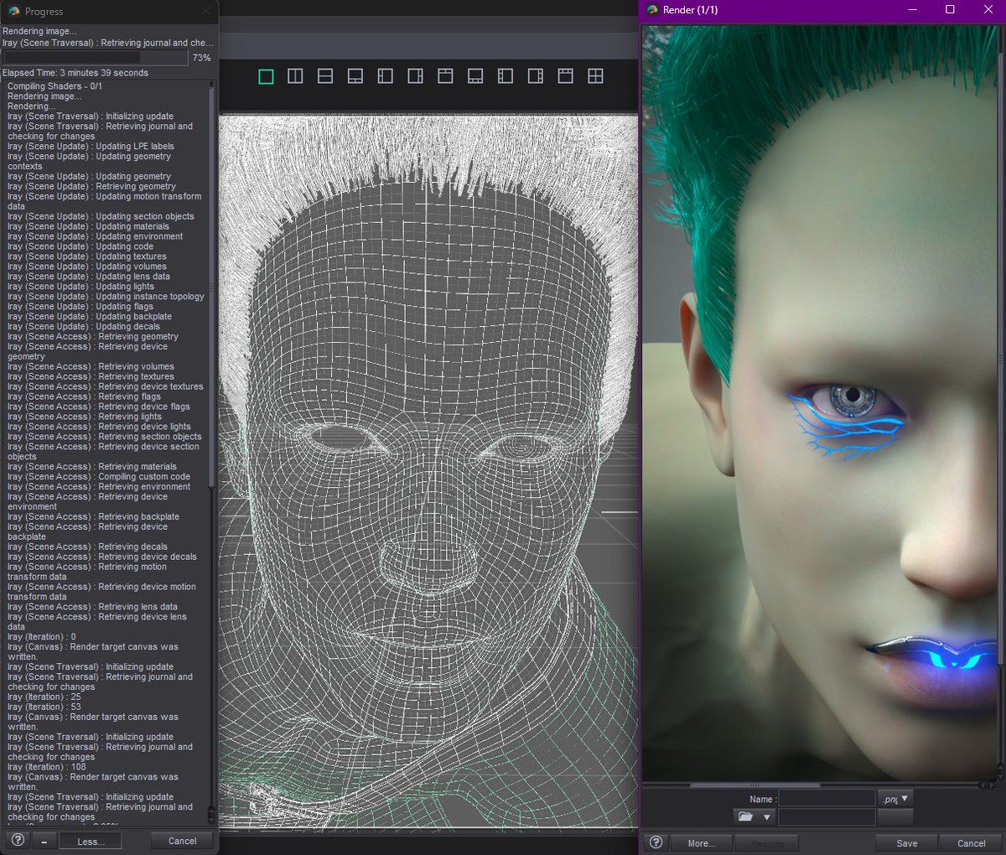1006x855 pixels.
Task: Click 'Updating backplate' log line
Action: (x=90, y=317)
